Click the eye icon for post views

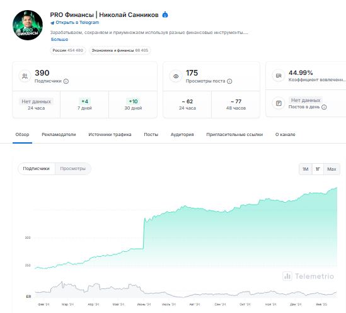[176, 76]
